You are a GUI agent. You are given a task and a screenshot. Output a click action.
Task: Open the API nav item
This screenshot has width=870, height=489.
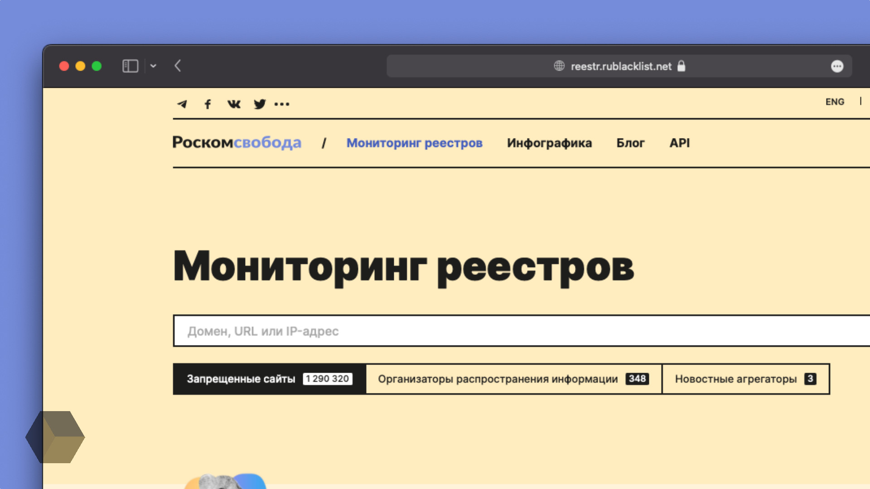(680, 143)
